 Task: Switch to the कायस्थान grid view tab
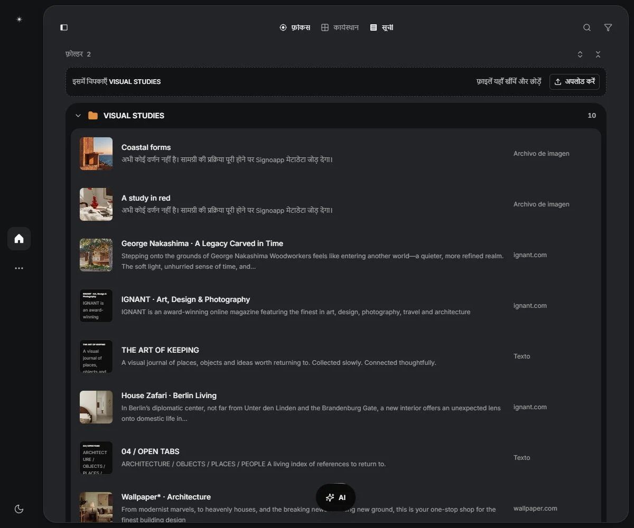click(340, 27)
